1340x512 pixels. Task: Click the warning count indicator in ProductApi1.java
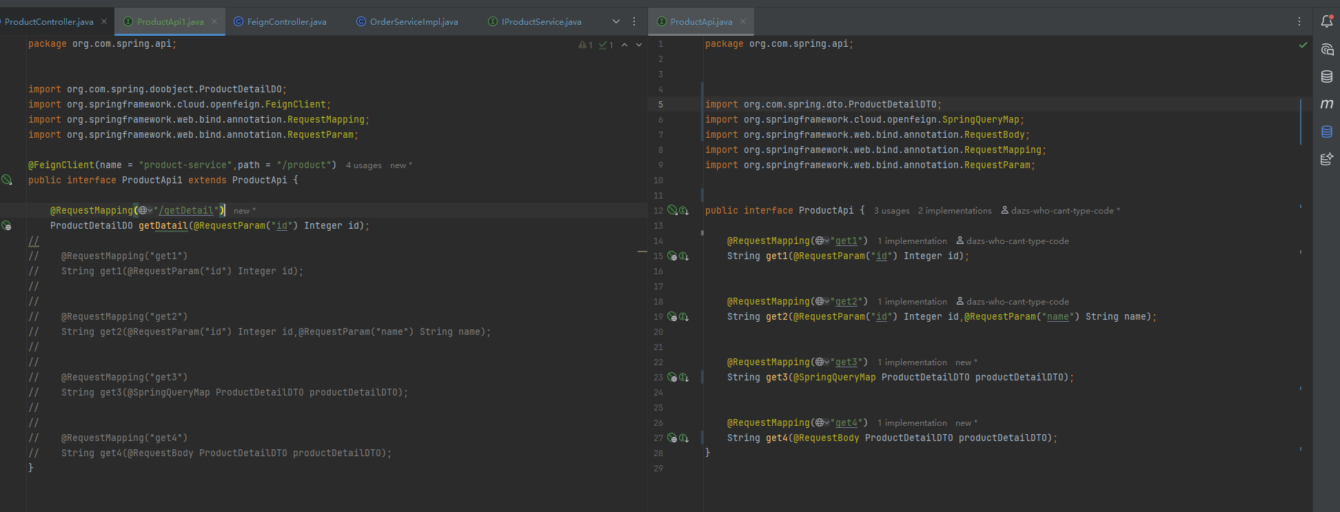[585, 45]
